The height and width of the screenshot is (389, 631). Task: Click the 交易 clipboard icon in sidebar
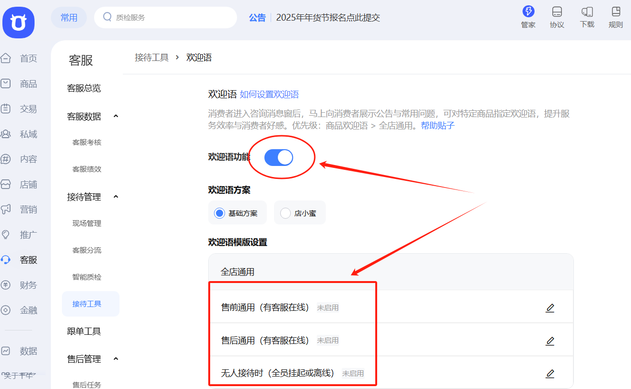(6, 109)
